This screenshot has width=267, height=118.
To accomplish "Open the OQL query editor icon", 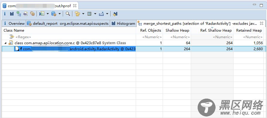I will 25,14.
